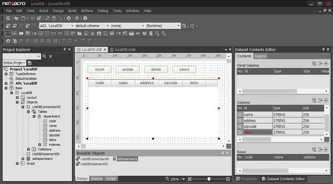Screen dimensions: 333x184
Task: Select the Dataset cylinder component tool
Action: click(151, 34)
